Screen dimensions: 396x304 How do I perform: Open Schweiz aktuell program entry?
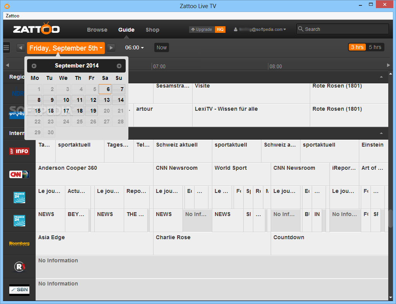(183, 151)
